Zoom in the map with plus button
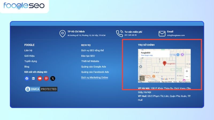The height and width of the screenshot is (120, 214). click(187, 71)
